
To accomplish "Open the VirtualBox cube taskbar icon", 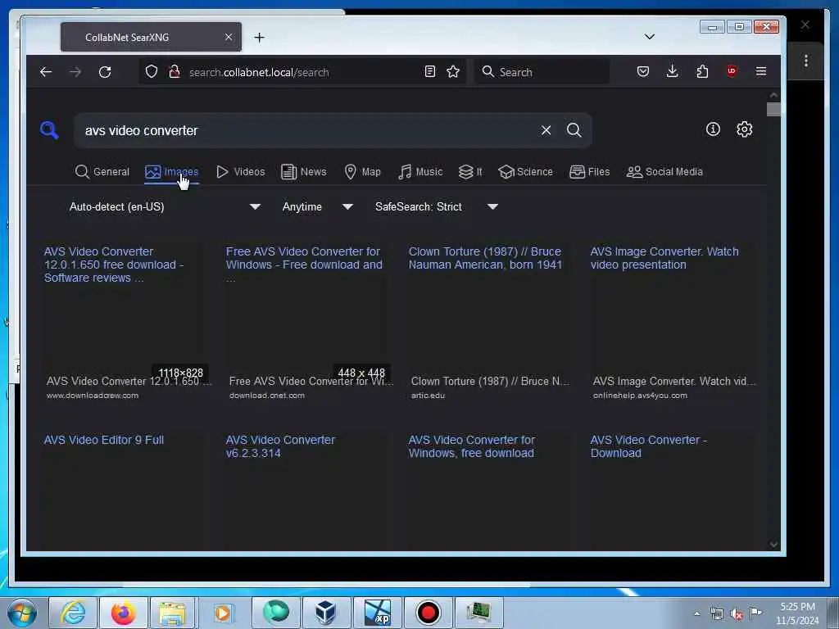I will click(x=326, y=613).
